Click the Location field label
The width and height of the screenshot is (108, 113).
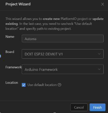tap(12, 83)
